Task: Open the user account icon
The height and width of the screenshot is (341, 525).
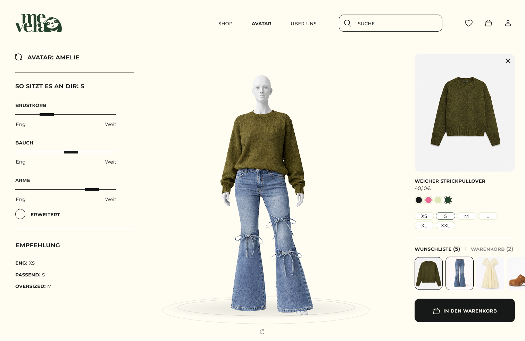Action: click(x=508, y=23)
